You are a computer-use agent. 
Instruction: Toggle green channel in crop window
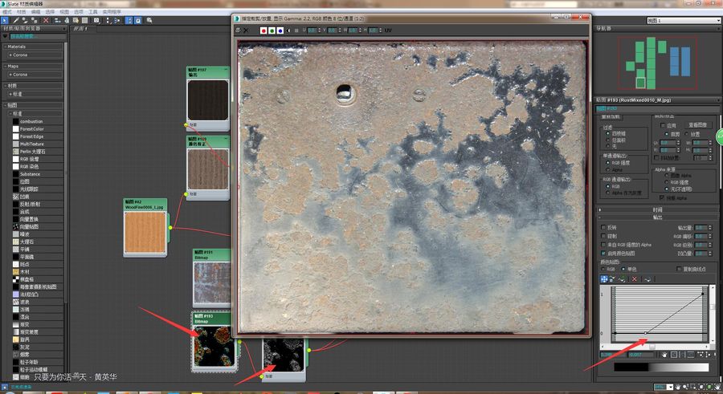point(272,30)
